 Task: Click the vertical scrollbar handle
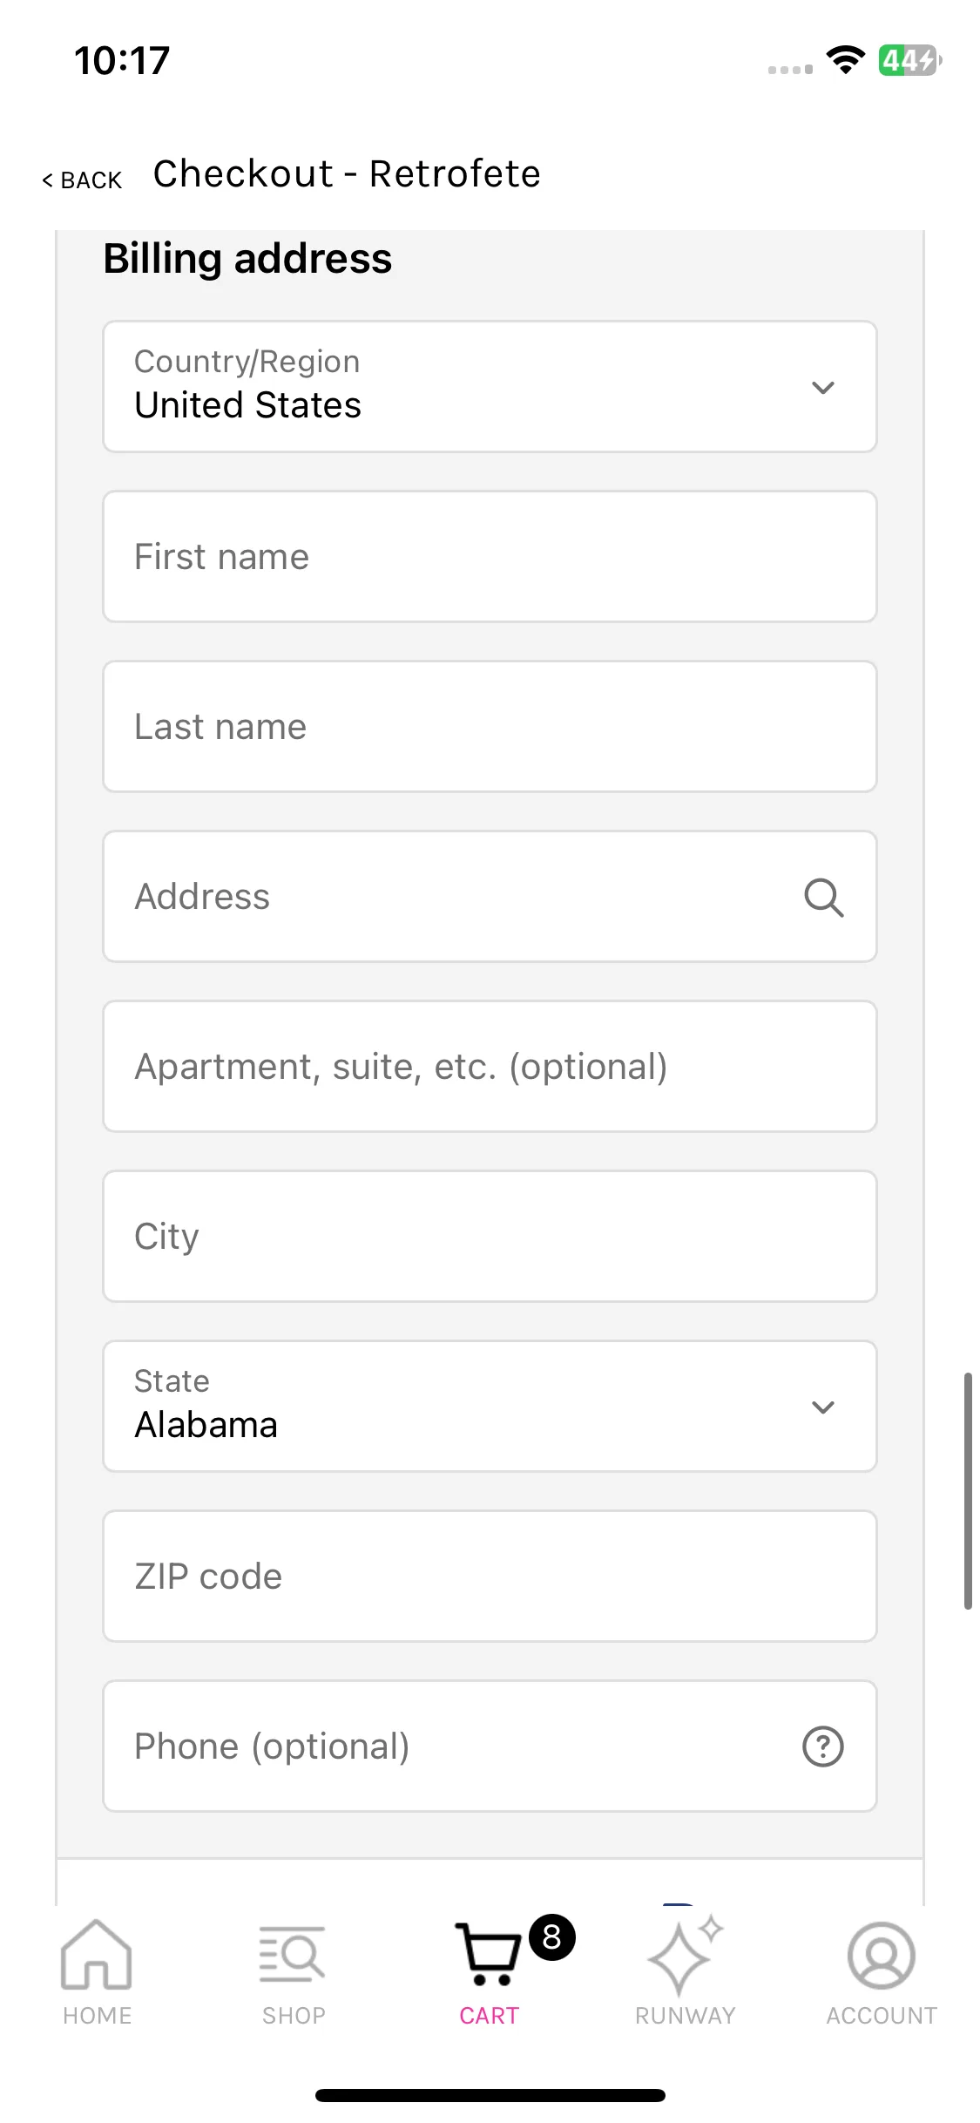tap(968, 1490)
